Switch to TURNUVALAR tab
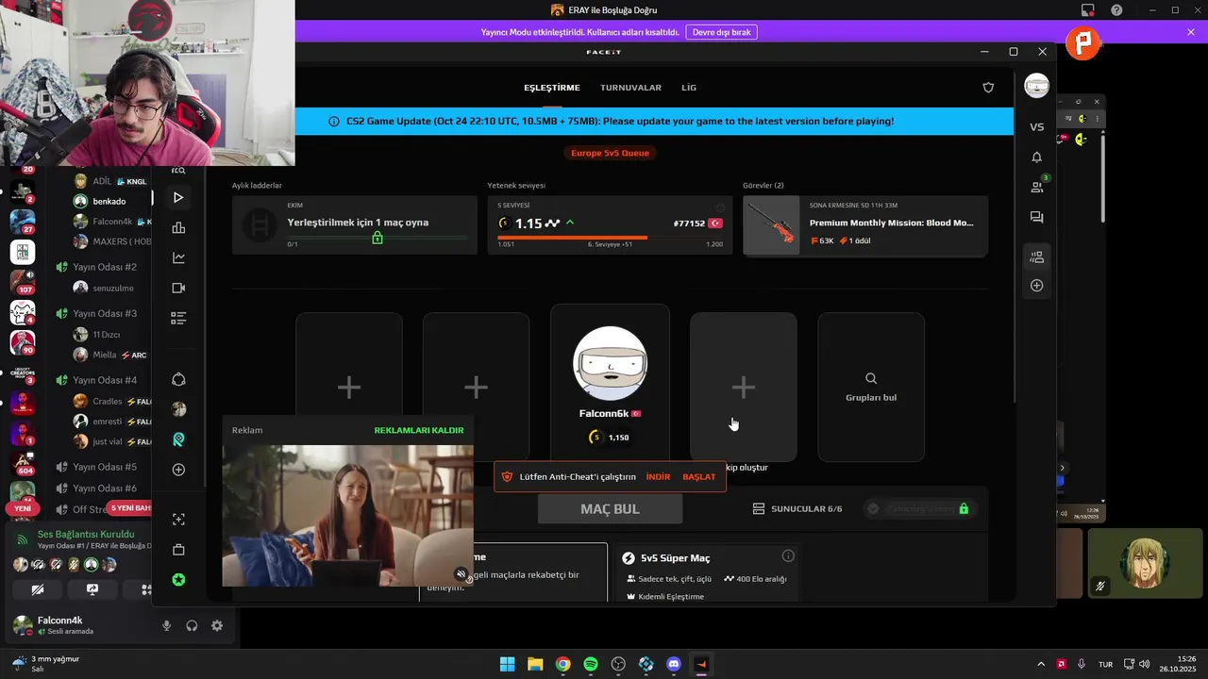Viewport: 1208px width, 679px height. tap(630, 88)
